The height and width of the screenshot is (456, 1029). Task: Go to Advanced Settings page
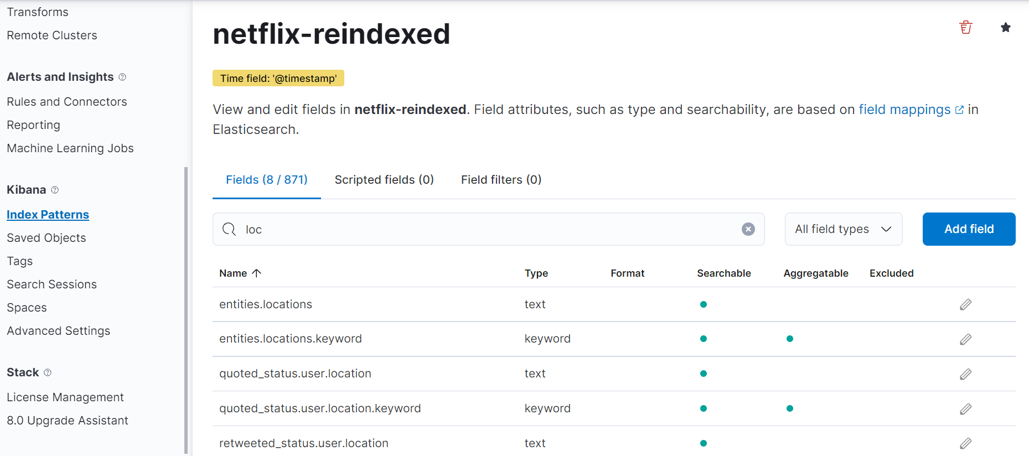59,331
